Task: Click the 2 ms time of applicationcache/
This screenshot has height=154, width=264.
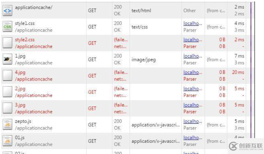Action: (x=239, y=7)
